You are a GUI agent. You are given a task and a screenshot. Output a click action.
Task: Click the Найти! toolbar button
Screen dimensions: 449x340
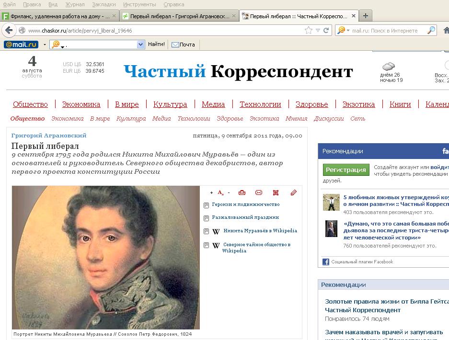tap(156, 45)
